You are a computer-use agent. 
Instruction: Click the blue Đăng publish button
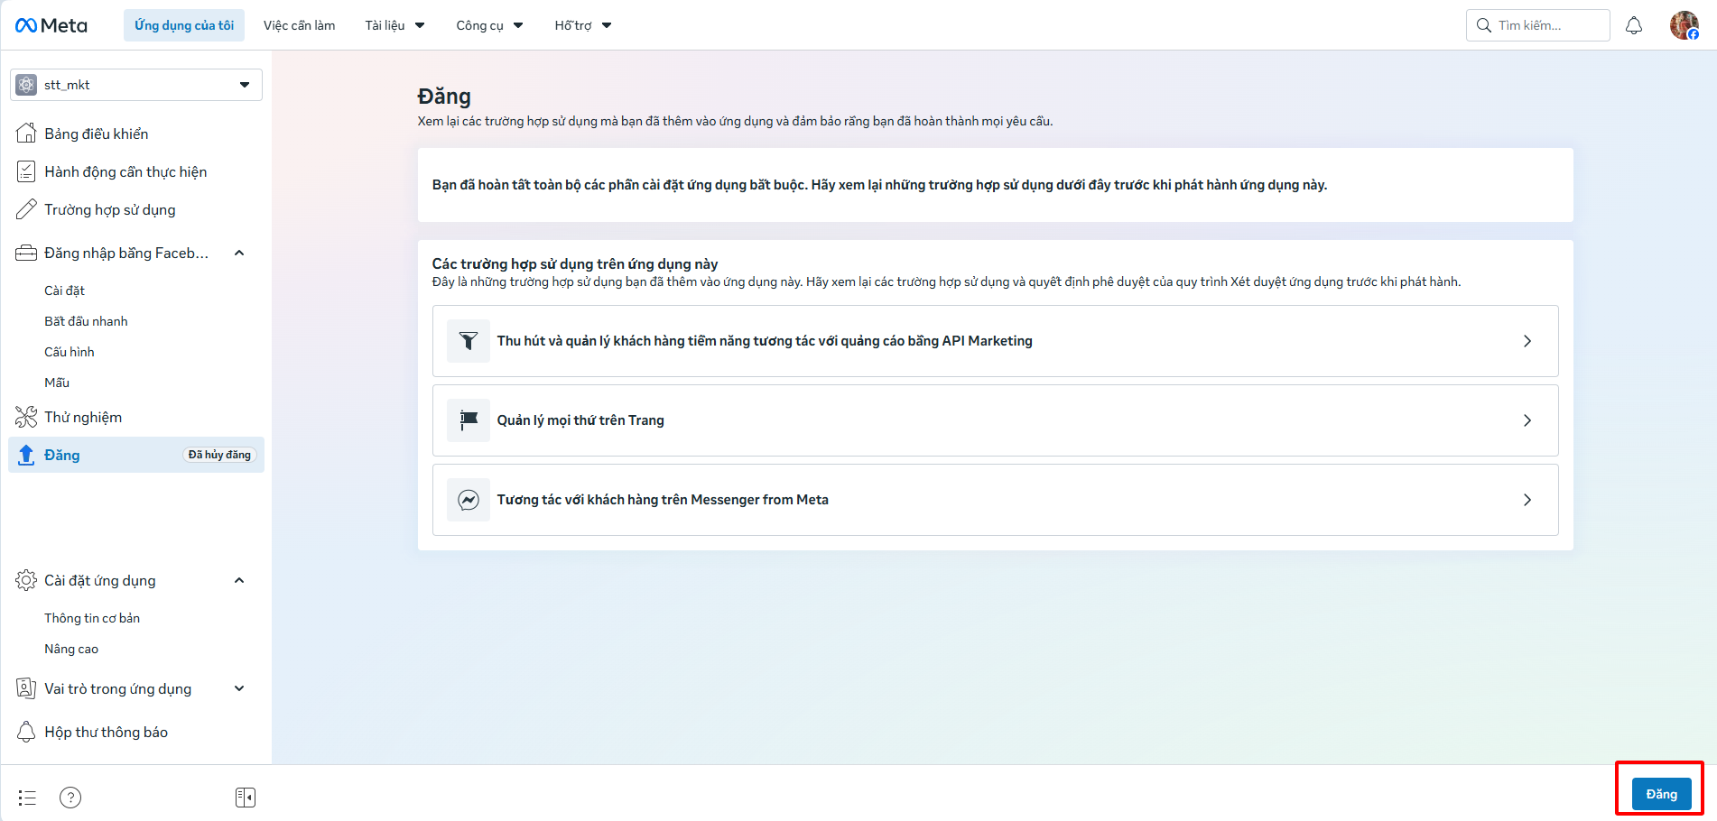click(1661, 794)
